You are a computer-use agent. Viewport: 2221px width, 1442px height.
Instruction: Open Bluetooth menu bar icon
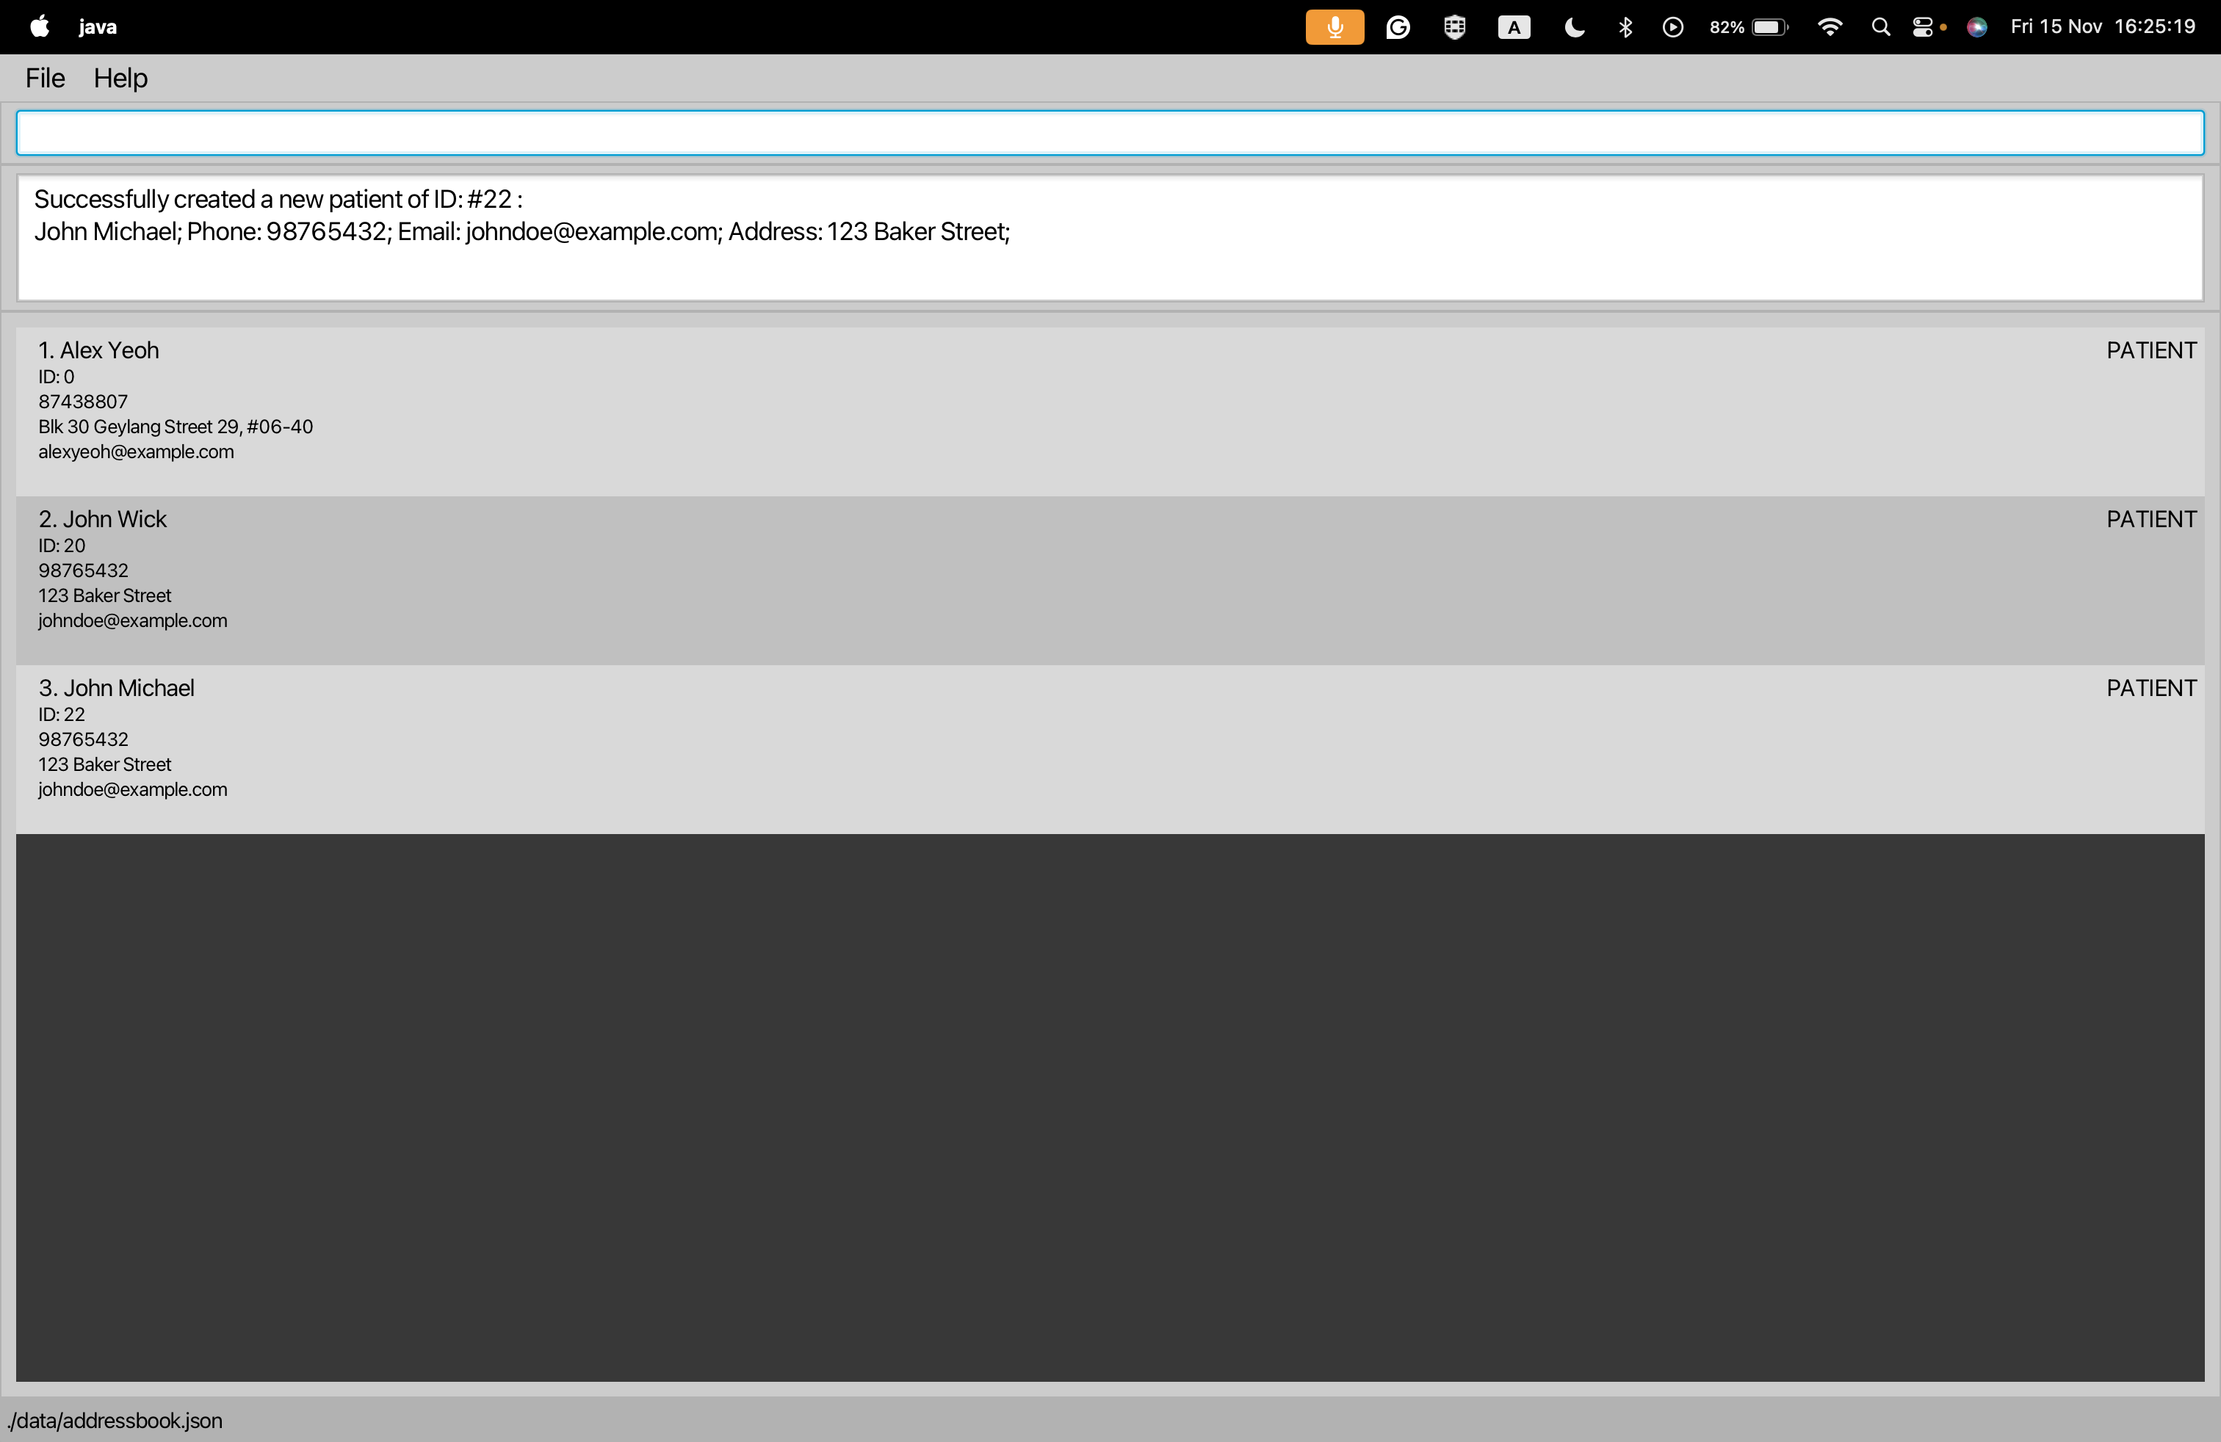coord(1625,27)
